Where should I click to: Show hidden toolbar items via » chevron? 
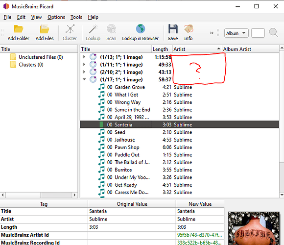[x=212, y=33]
